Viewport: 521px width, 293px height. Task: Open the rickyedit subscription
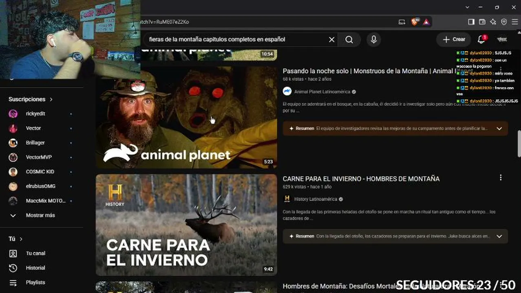coord(42,114)
